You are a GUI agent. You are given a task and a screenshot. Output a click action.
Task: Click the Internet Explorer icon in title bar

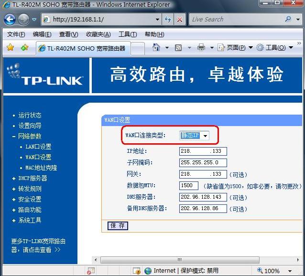tap(7, 5)
